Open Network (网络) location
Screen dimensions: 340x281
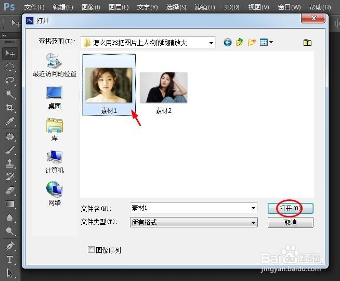(55, 194)
